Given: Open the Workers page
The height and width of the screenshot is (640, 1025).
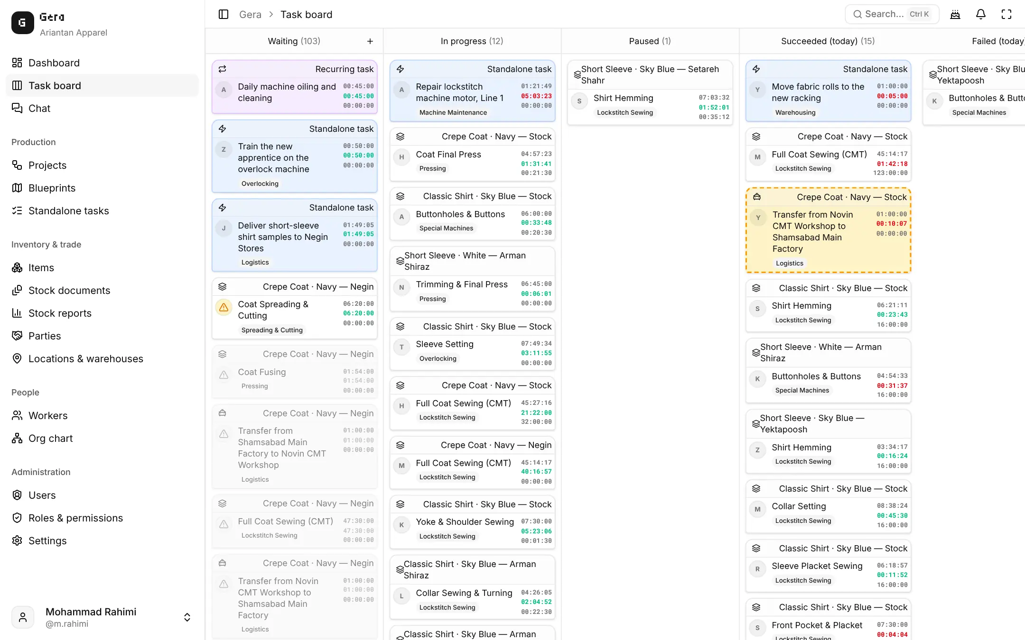Looking at the screenshot, I should pyautogui.click(x=102, y=415).
